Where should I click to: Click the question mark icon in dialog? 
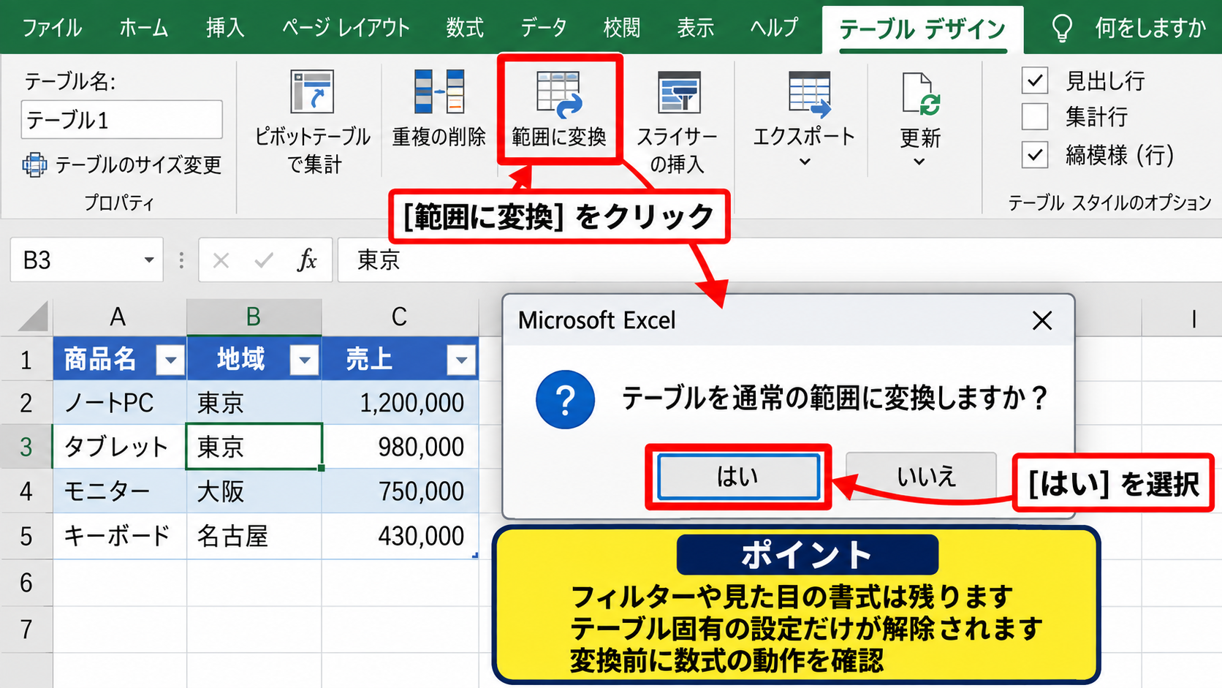(x=565, y=399)
